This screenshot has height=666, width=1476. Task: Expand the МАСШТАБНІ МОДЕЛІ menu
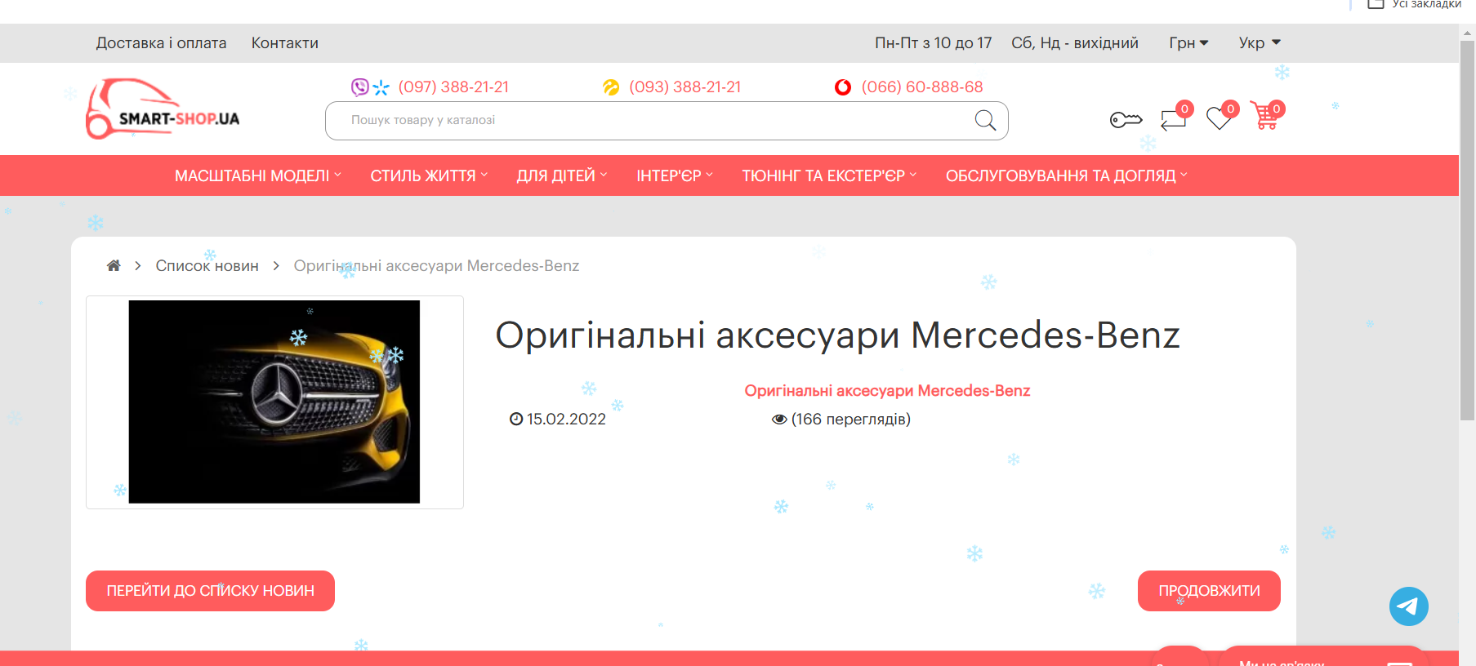pyautogui.click(x=258, y=175)
